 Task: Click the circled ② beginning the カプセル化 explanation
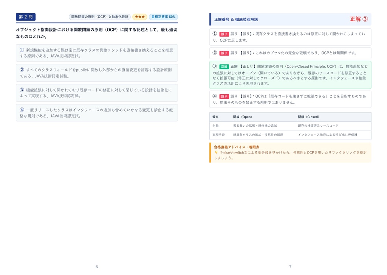(215, 53)
